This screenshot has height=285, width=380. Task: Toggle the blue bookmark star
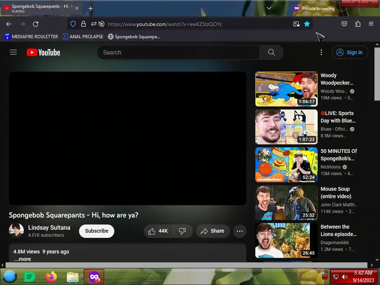[307, 24]
